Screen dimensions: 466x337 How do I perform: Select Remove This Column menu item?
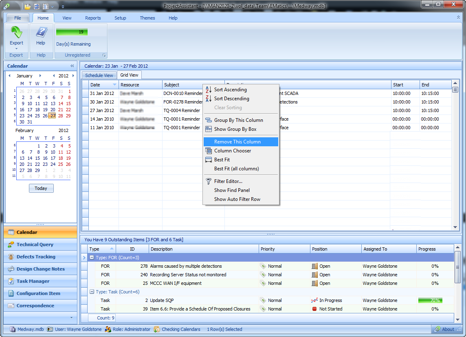pyautogui.click(x=241, y=142)
